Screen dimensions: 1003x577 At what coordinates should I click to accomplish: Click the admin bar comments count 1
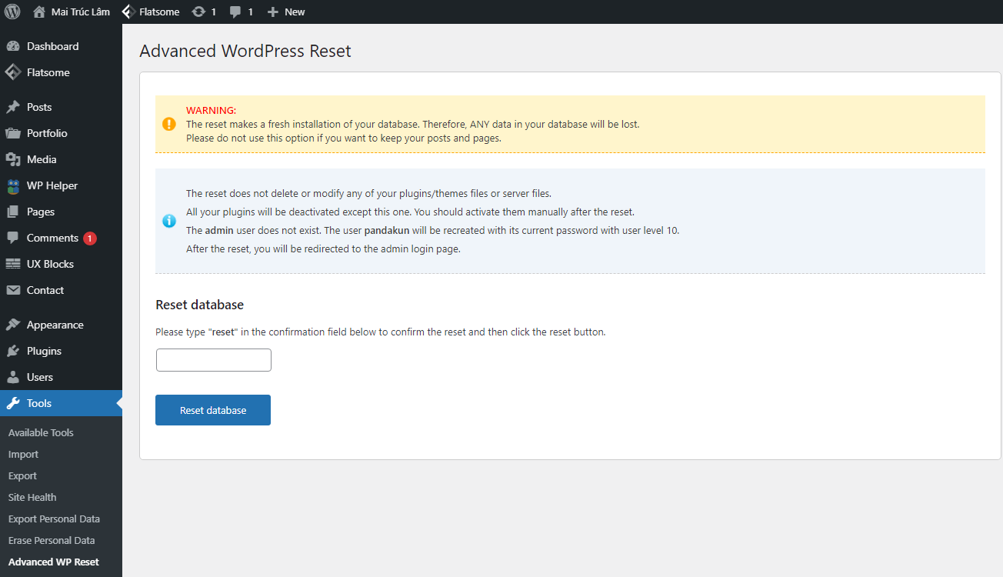point(250,12)
